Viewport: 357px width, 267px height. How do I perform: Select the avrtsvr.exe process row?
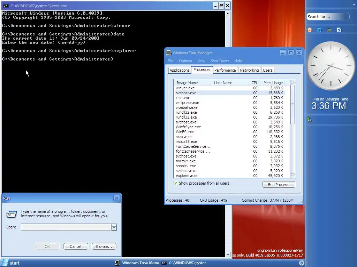pos(229,161)
